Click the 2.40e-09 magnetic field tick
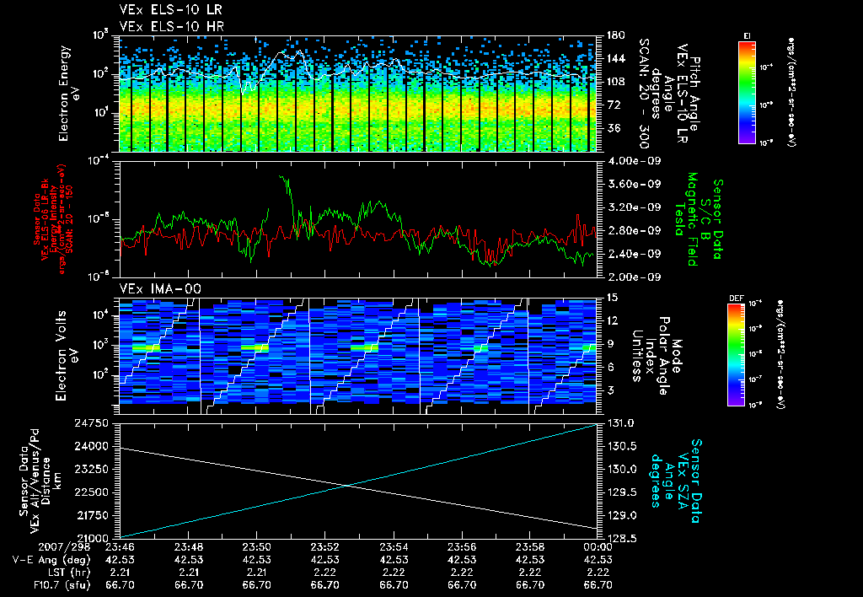This screenshot has height=597, width=863. click(633, 254)
